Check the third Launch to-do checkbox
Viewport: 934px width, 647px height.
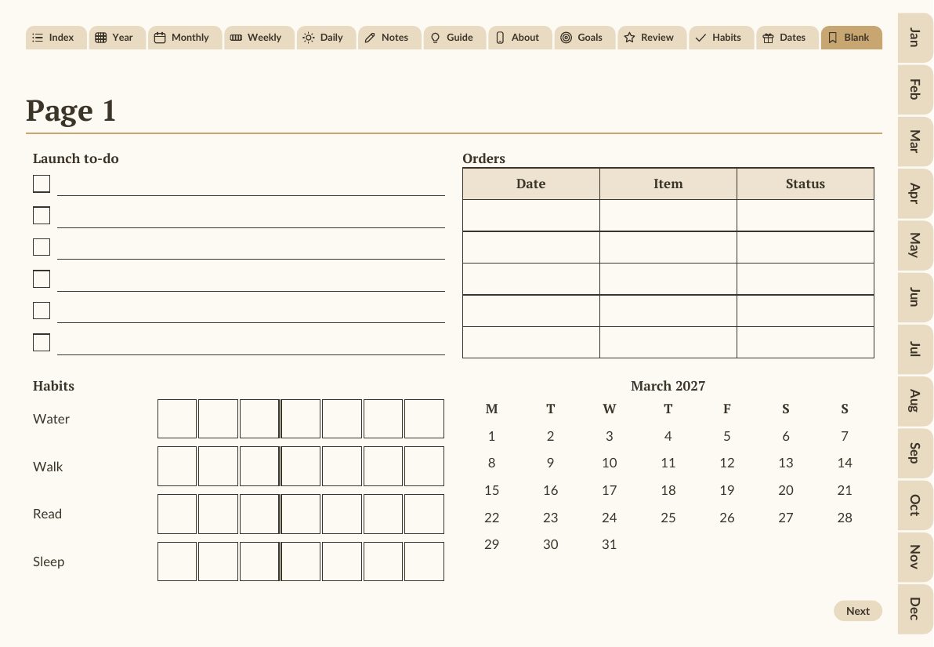[42, 247]
